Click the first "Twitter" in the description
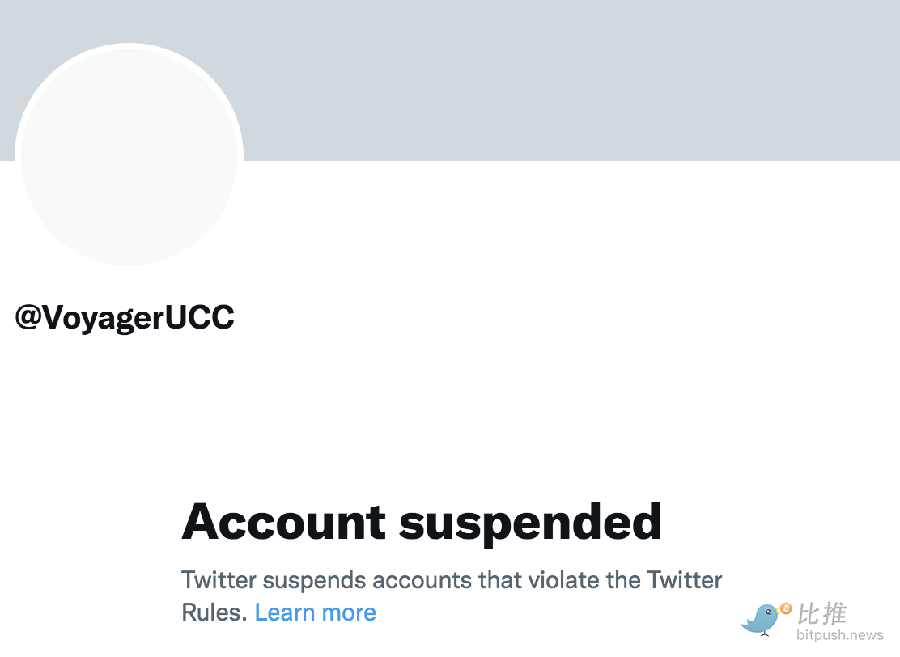Image resolution: width=900 pixels, height=657 pixels. (219, 580)
